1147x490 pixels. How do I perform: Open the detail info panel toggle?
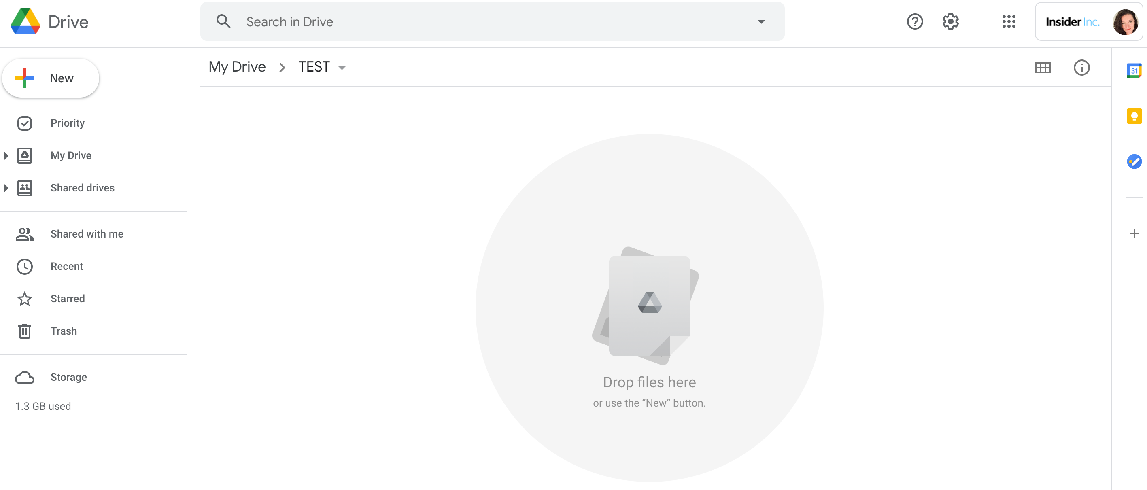[x=1081, y=67]
